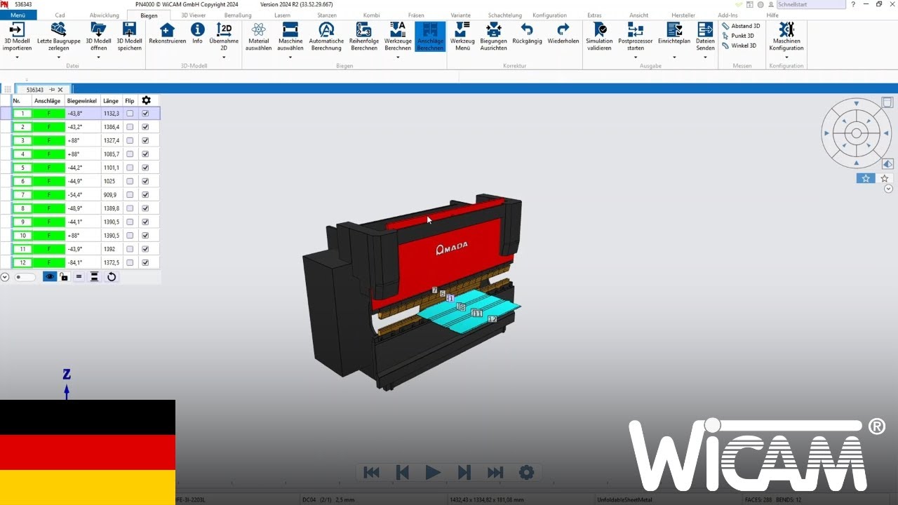
Task: Check the Flip box for bend 4
Action: (130, 154)
